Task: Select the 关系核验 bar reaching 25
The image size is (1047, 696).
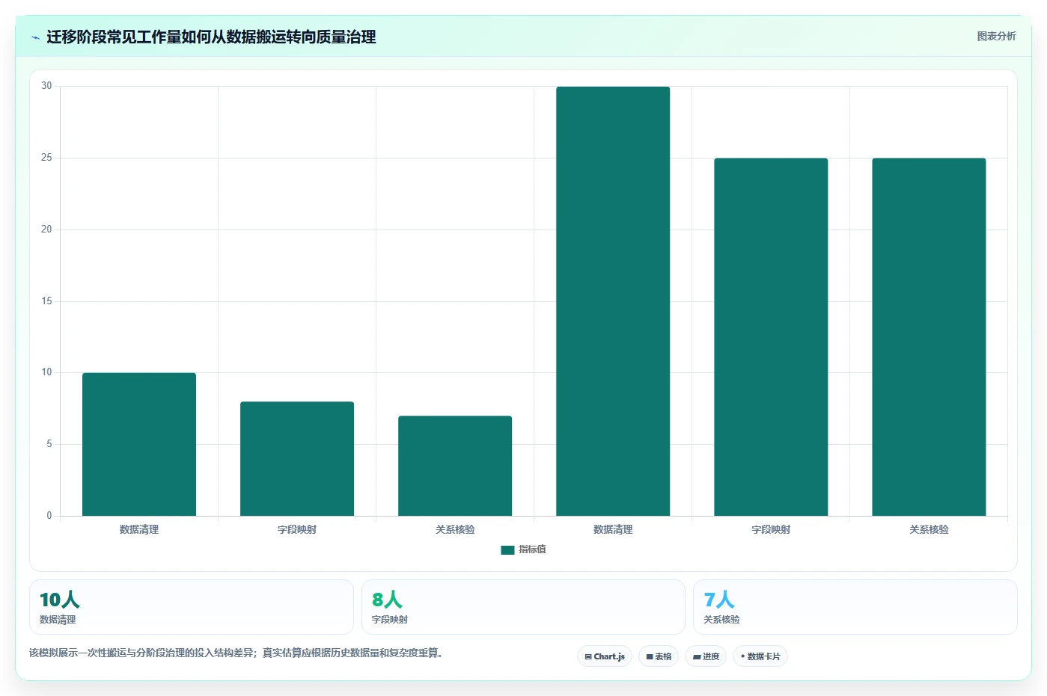Action: pyautogui.click(x=929, y=337)
